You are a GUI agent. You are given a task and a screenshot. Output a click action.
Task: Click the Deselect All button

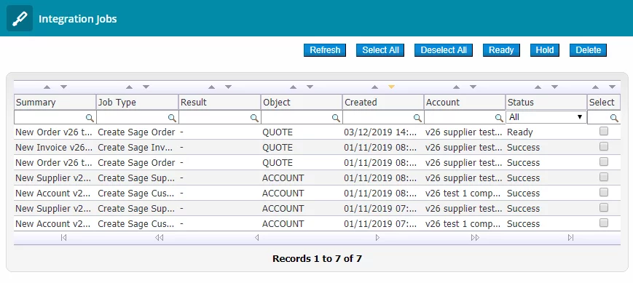pyautogui.click(x=444, y=50)
